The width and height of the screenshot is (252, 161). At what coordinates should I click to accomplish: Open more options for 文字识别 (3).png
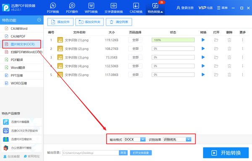(x=242, y=57)
